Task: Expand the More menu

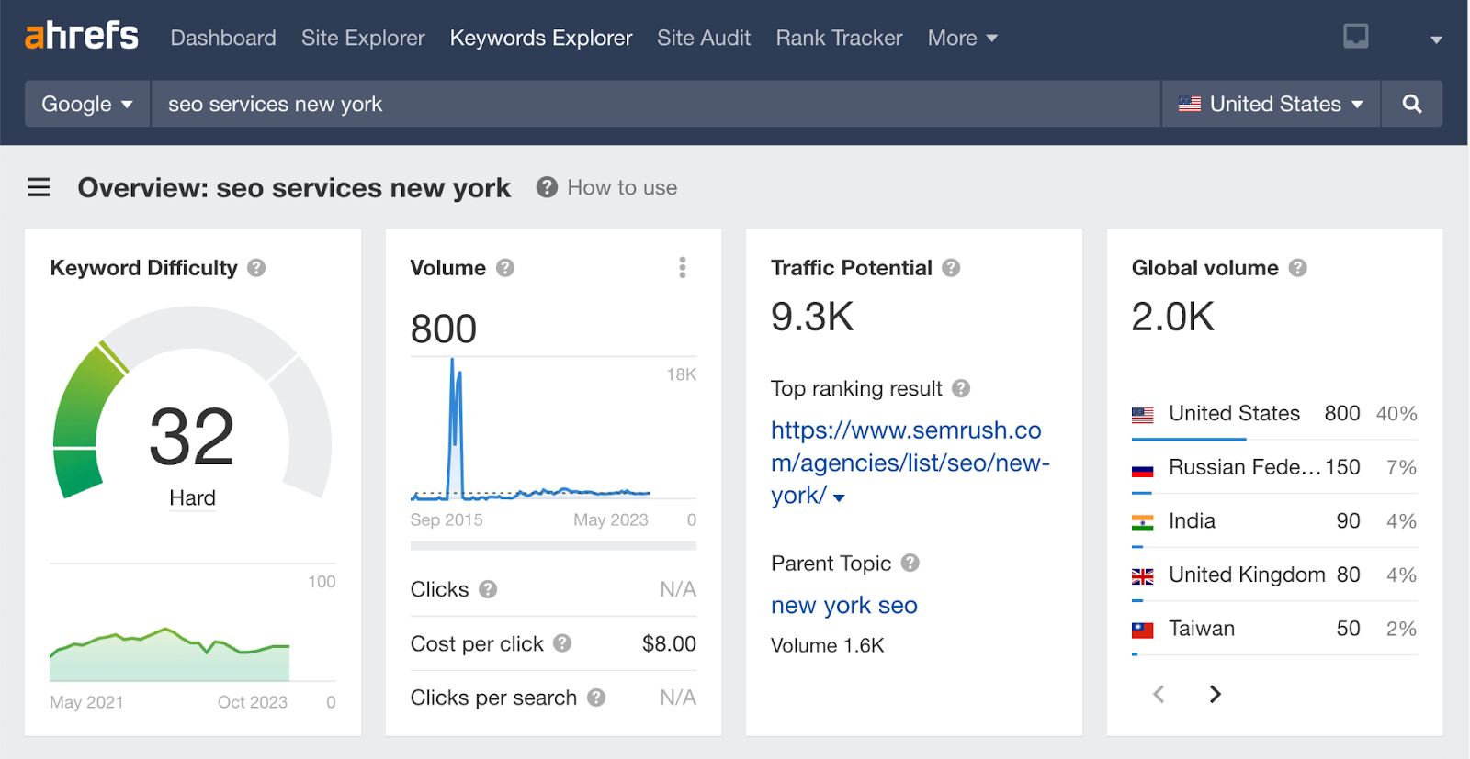Action: [x=962, y=38]
